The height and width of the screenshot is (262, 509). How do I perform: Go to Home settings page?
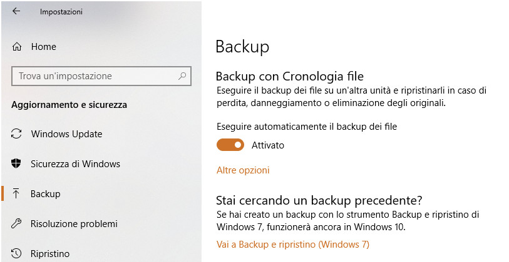click(x=43, y=47)
